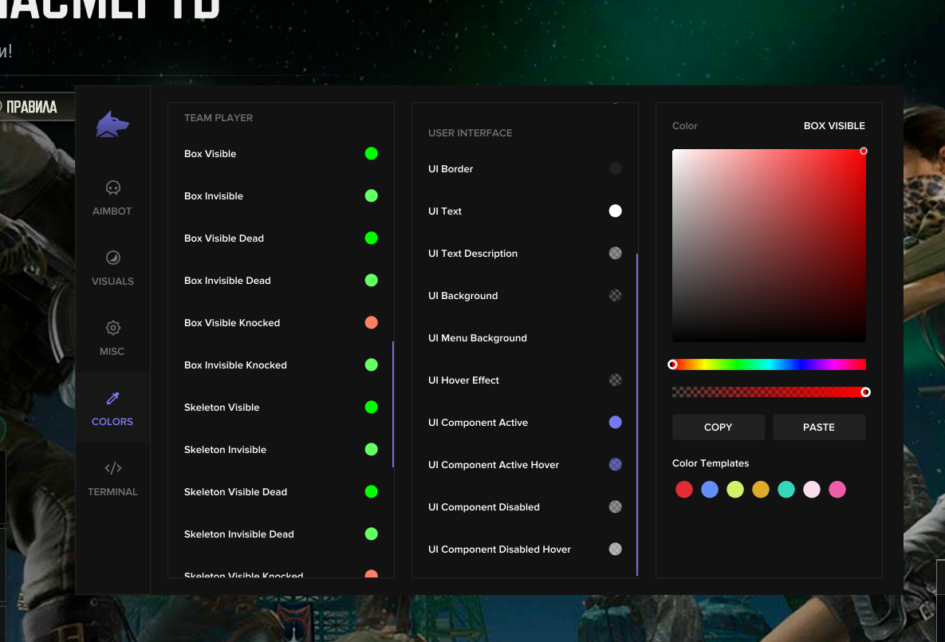Click the Box Visible green swatch
Image resolution: width=945 pixels, height=642 pixels.
pyautogui.click(x=371, y=153)
